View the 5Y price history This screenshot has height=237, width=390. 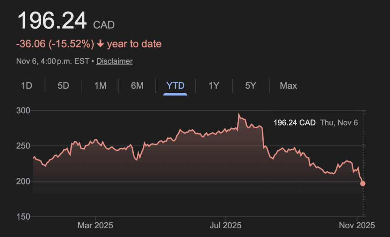coord(250,86)
